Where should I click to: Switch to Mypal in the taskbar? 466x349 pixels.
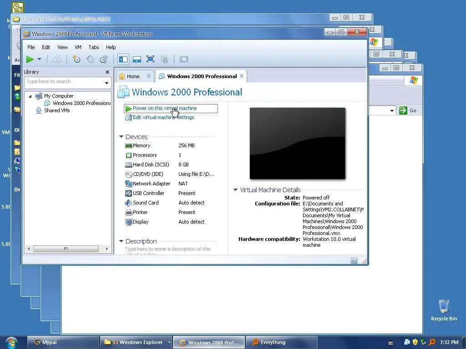click(63, 342)
